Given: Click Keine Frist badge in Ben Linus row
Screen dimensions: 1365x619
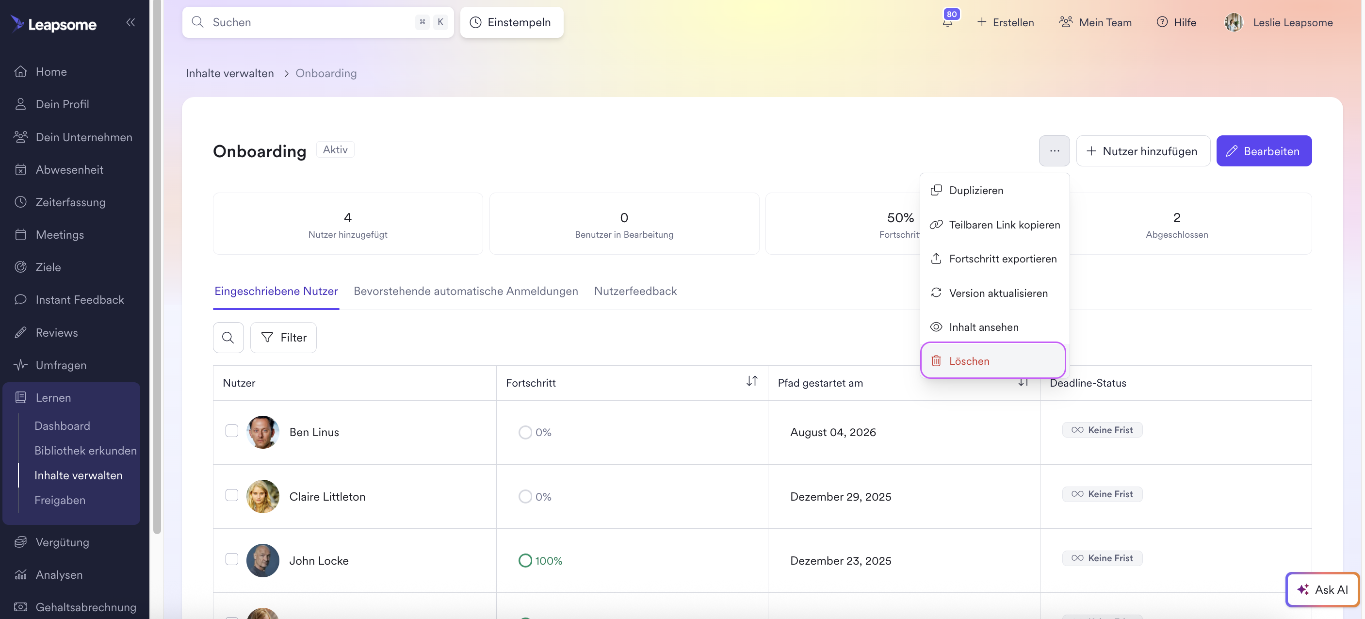Looking at the screenshot, I should [x=1102, y=430].
